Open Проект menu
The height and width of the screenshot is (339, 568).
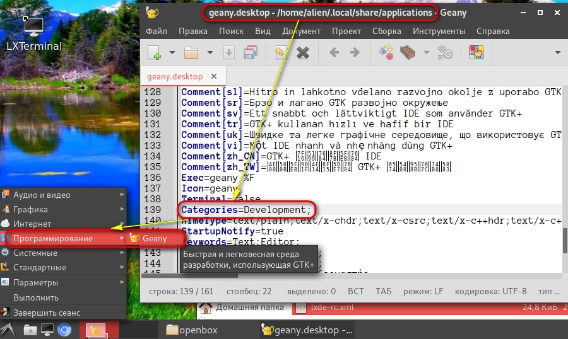tap(346, 31)
